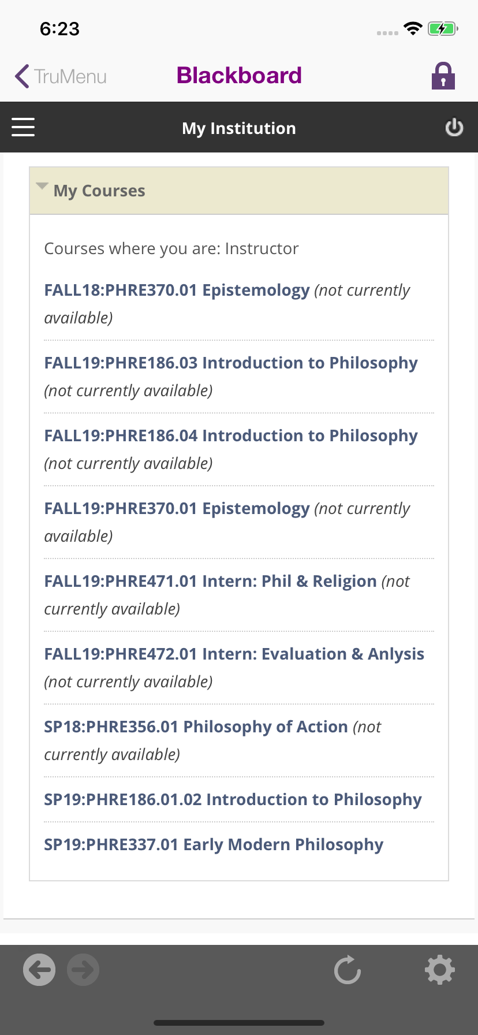Open SP18:PHRE356.01 Philosophy of Action

[196, 727]
